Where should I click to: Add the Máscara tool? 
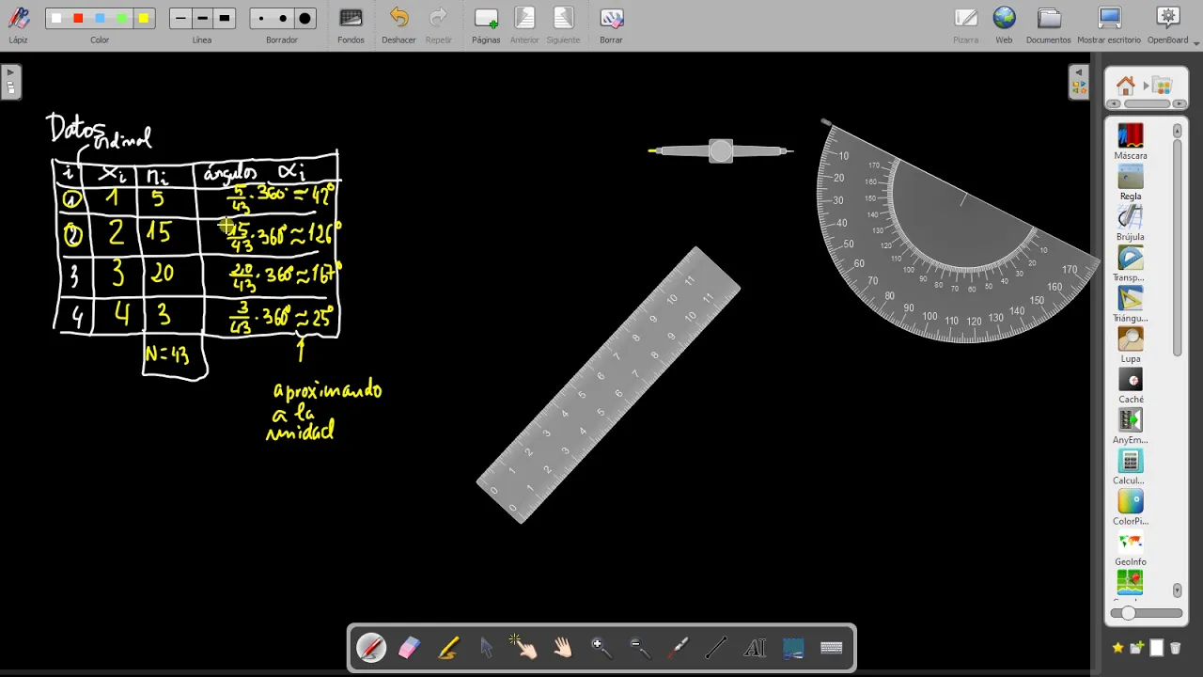click(1131, 141)
